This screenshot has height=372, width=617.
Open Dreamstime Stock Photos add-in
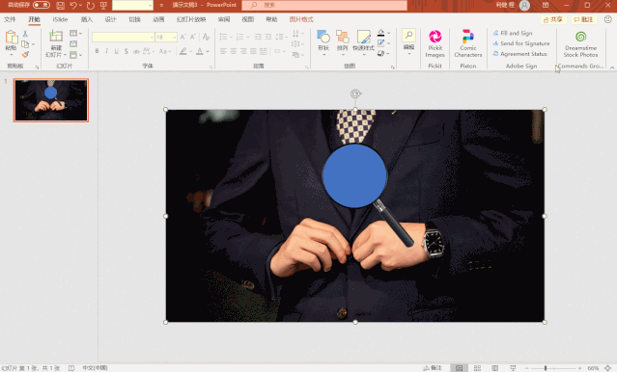pos(580,44)
